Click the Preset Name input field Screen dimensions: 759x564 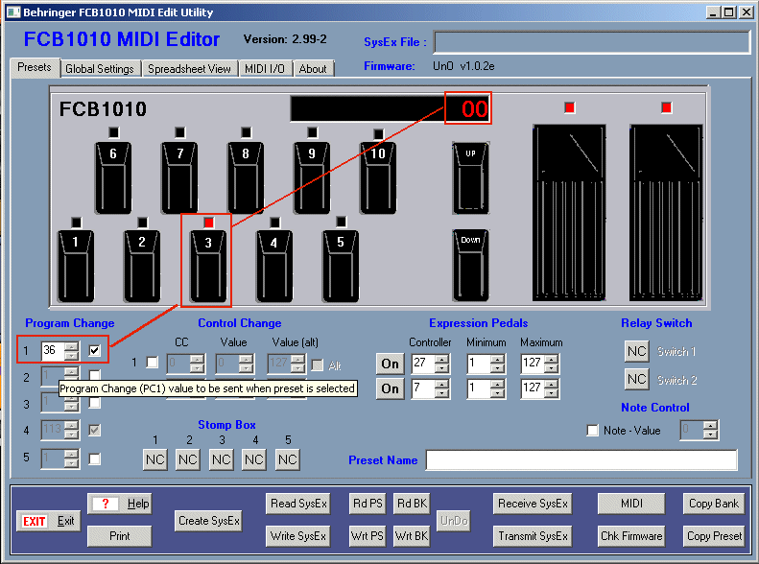(x=581, y=459)
